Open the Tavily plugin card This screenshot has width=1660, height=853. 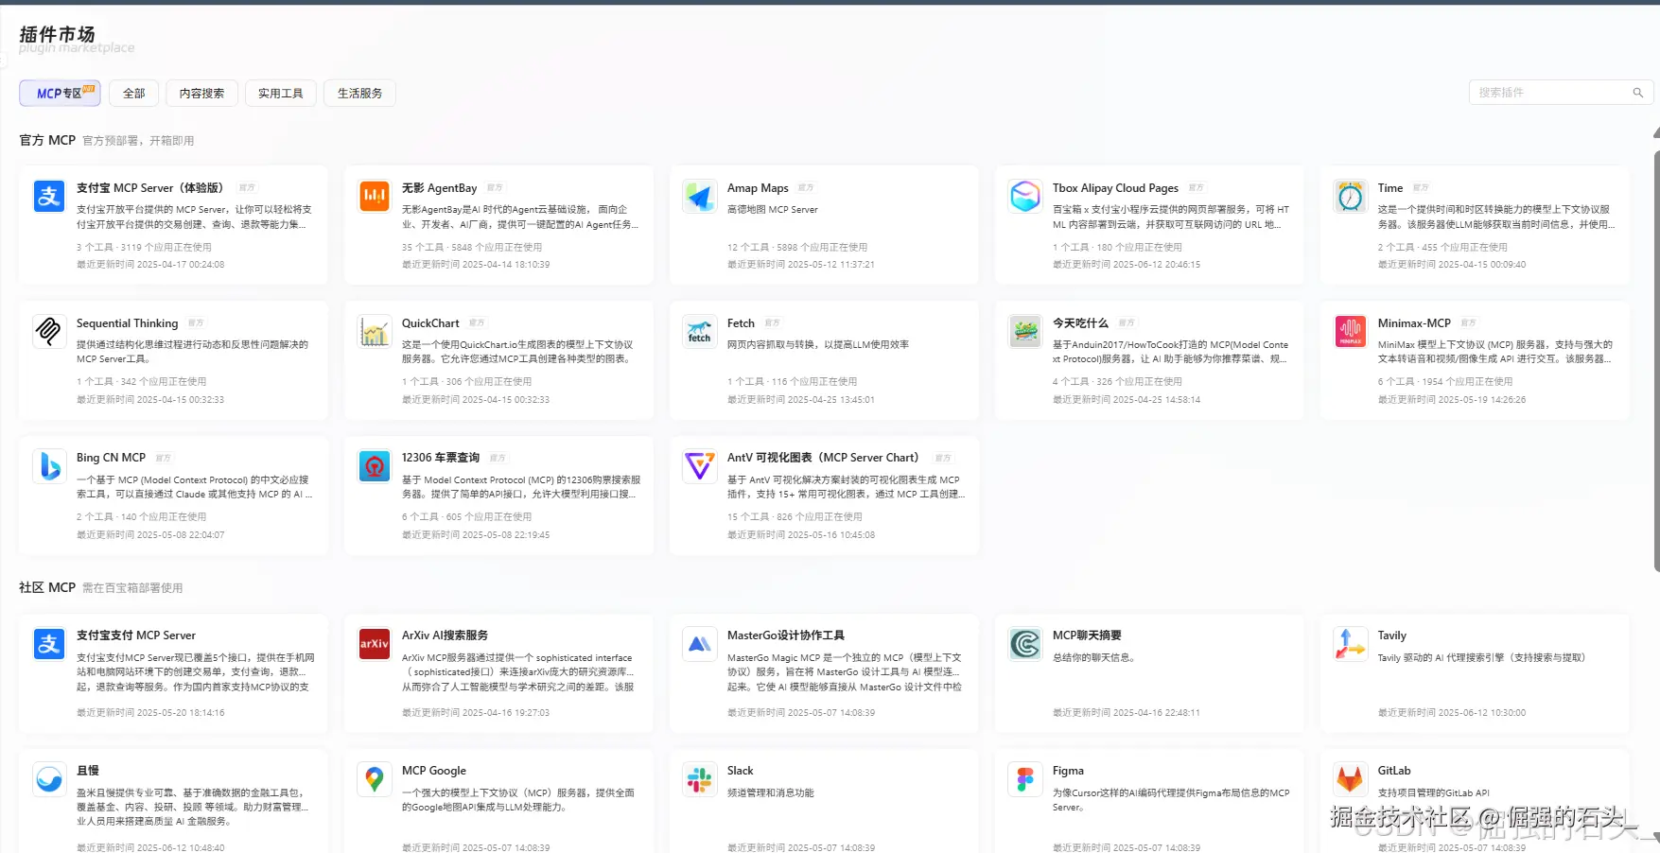1474,672
